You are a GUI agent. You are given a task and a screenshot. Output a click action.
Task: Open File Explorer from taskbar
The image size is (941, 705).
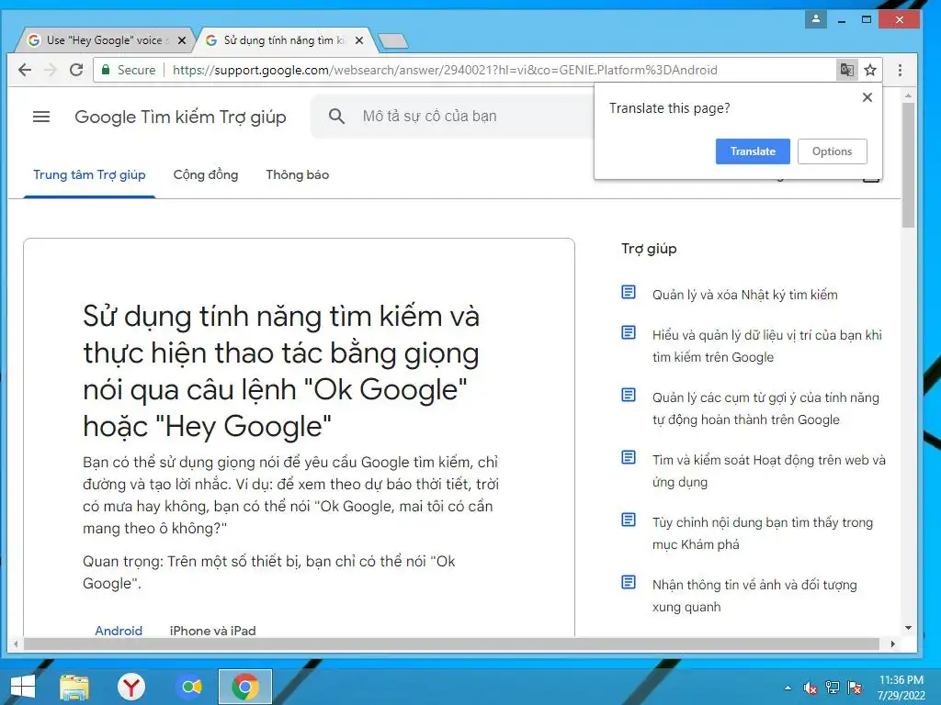(x=74, y=687)
